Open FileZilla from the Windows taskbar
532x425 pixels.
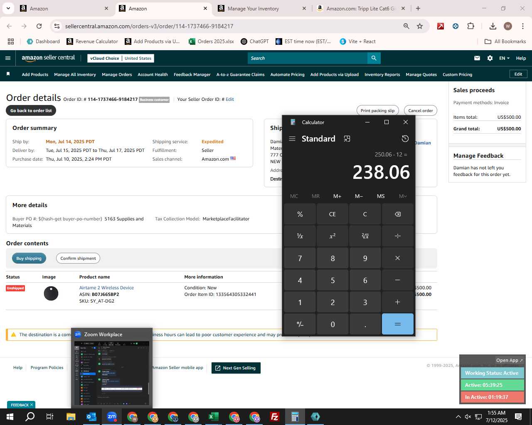274,417
